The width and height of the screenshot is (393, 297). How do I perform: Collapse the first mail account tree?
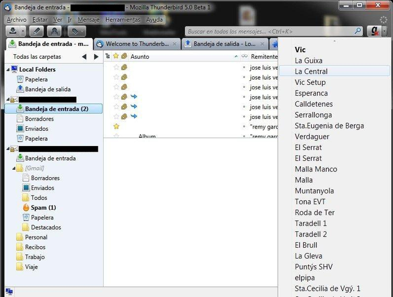pyautogui.click(x=8, y=100)
